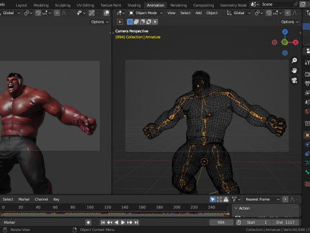The image size is (310, 233).
Task: Collapse the Action panel
Action: [x=236, y=208]
